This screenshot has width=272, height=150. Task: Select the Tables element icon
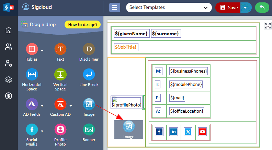point(32,49)
